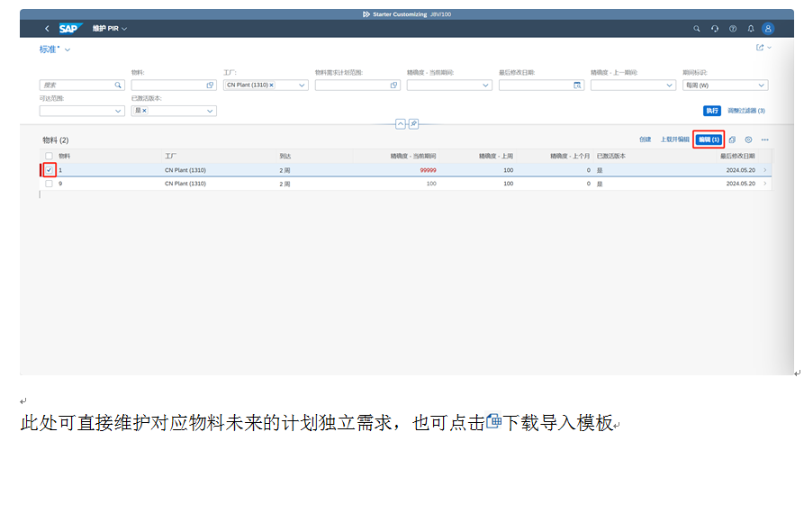Screen dimensions: 804x513
Task: Open table settings gear icon
Action: click(x=748, y=140)
